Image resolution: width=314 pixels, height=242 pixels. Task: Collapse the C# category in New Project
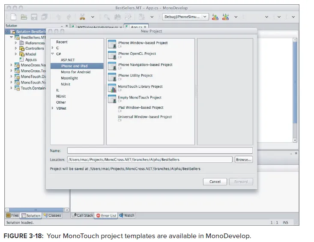52,54
